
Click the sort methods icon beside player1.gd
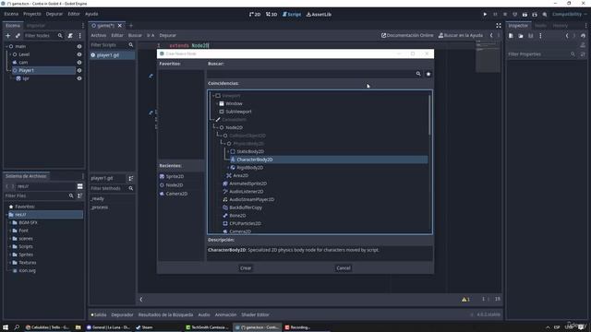[x=131, y=178]
